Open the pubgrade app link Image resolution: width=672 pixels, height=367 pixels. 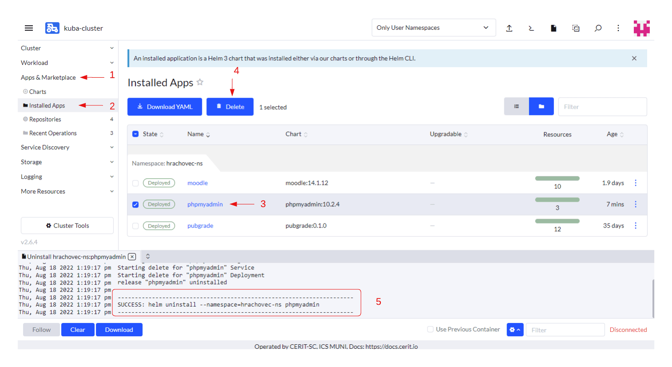point(200,226)
